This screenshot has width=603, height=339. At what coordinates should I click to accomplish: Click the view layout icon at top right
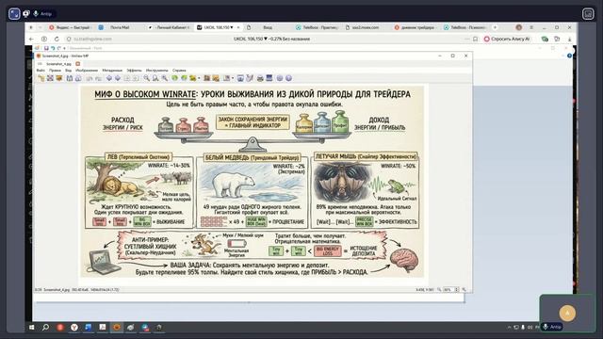coord(588,14)
